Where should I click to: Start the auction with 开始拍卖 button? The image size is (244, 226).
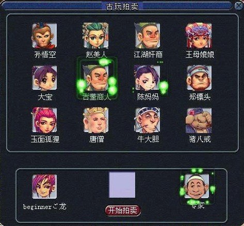(x=123, y=211)
